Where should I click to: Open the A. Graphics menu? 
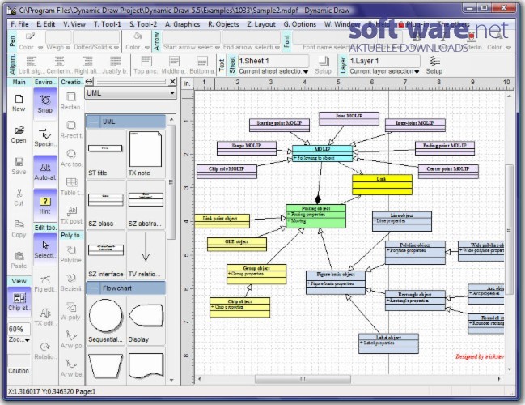[x=182, y=24]
